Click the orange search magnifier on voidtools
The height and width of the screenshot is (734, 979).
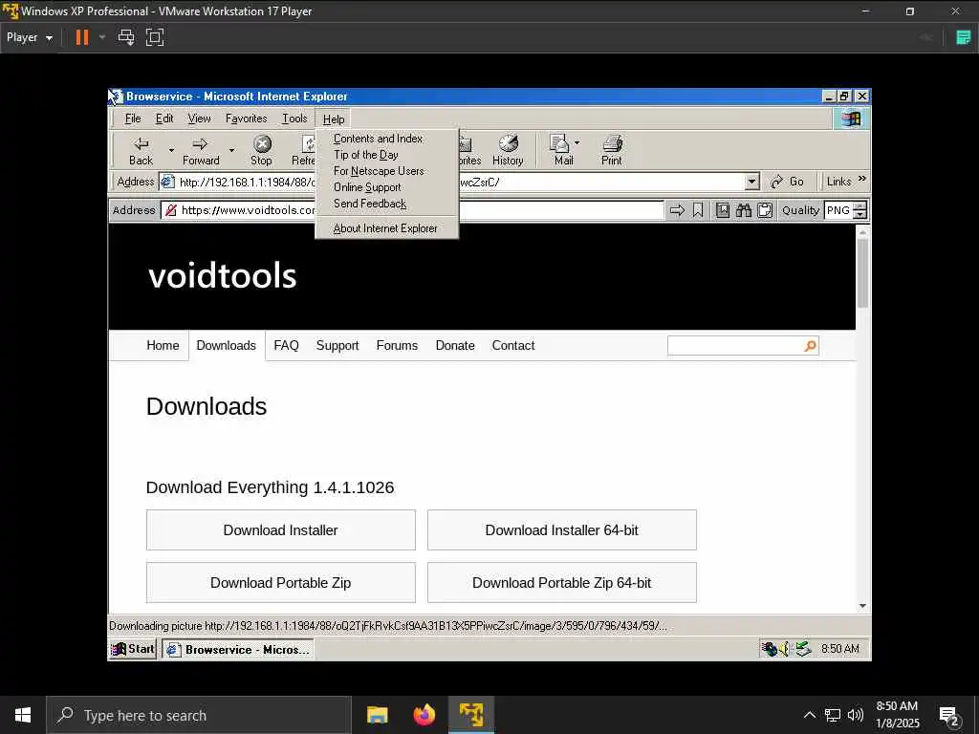810,346
